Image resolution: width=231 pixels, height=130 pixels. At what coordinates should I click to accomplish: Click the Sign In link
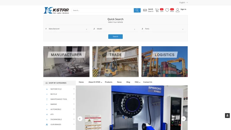tap(183, 9)
